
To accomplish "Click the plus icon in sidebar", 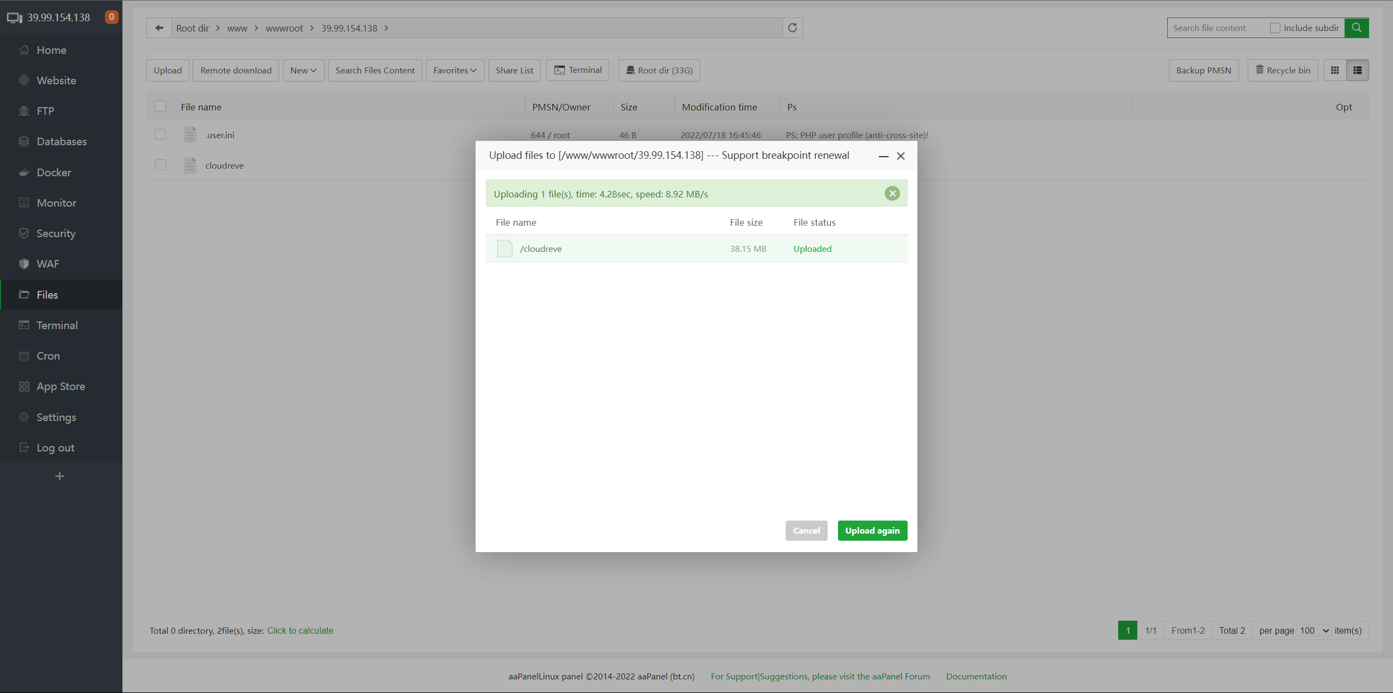I will (x=60, y=477).
